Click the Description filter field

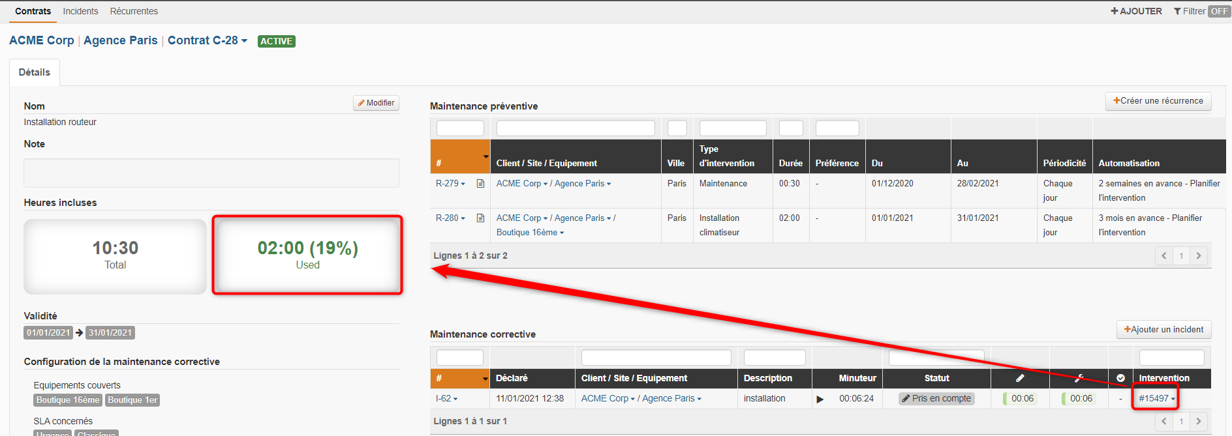tap(775, 358)
